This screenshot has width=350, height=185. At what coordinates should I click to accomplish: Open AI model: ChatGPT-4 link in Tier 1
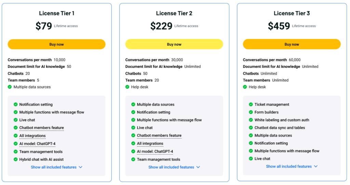(37, 144)
